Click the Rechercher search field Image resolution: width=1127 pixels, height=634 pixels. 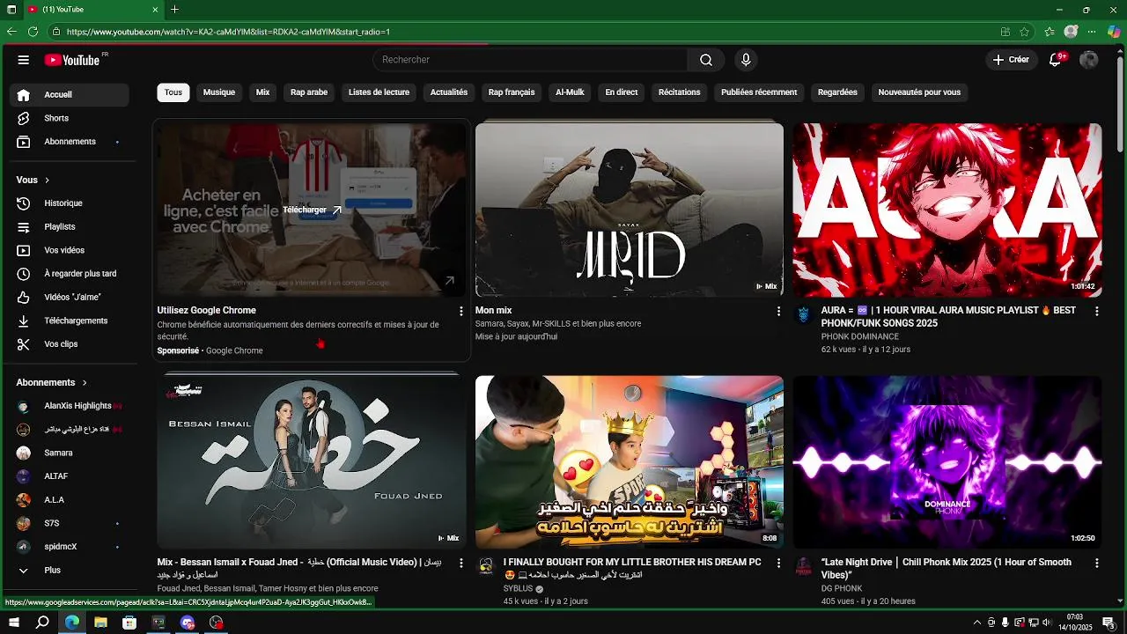pyautogui.click(x=530, y=60)
